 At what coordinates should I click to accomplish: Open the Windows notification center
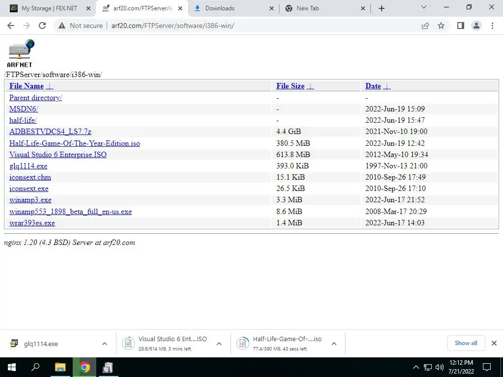(487, 367)
